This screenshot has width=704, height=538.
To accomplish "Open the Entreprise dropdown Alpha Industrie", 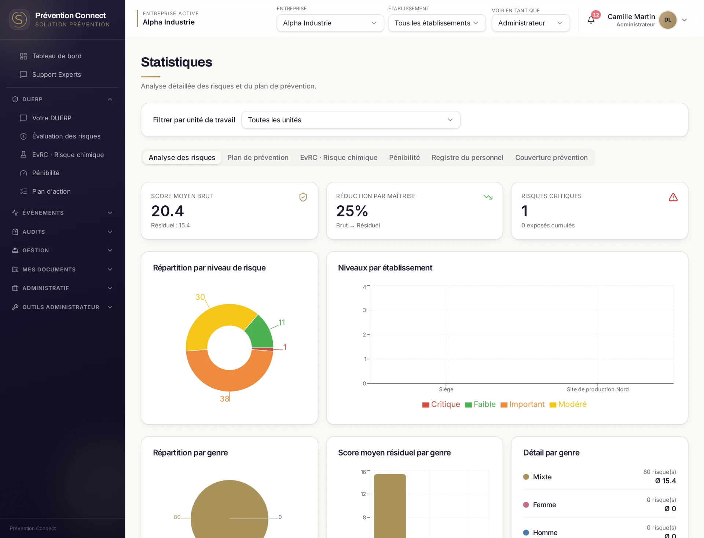I will (x=330, y=23).
